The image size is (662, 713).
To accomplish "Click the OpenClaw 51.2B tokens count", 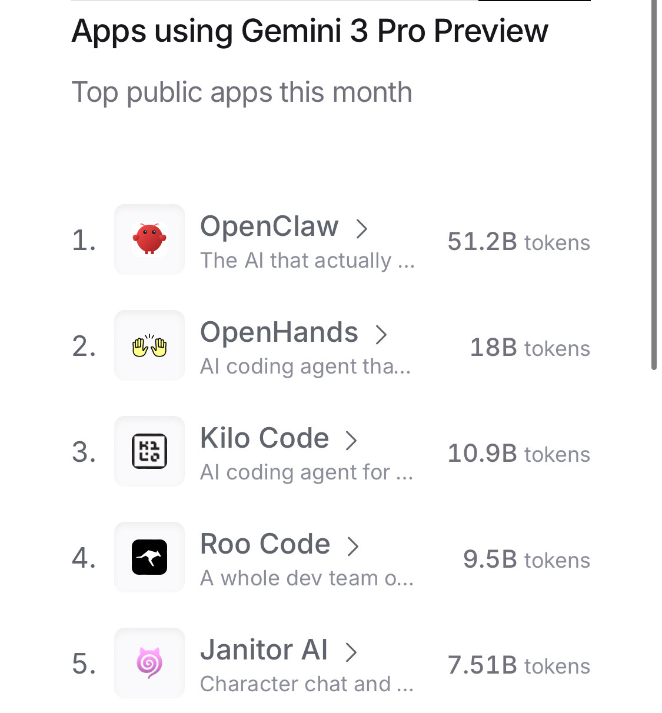I will pyautogui.click(x=518, y=242).
